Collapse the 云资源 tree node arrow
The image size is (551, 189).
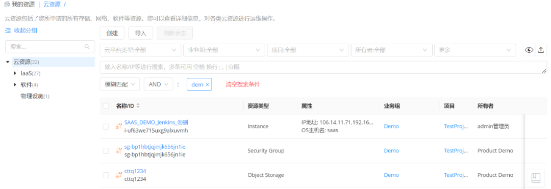click(x=8, y=62)
